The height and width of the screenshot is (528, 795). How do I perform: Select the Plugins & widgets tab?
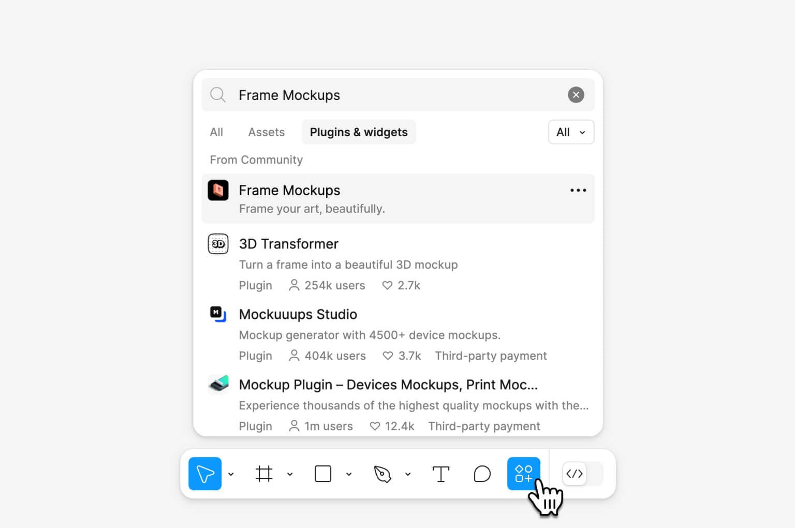(359, 132)
